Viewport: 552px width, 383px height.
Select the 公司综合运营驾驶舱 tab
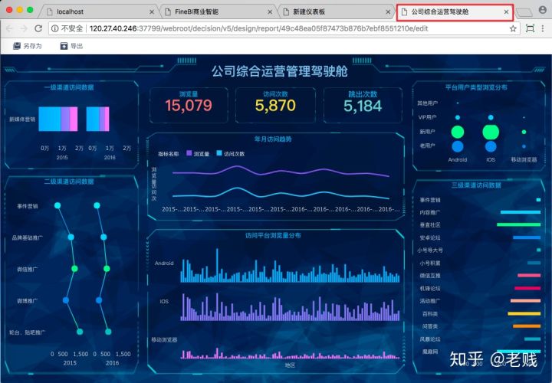click(455, 11)
